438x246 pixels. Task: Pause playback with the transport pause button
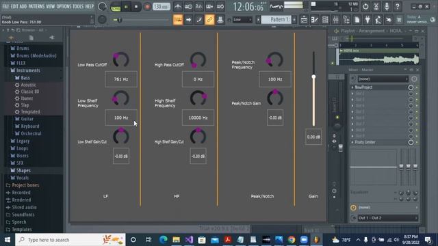click(x=126, y=6)
